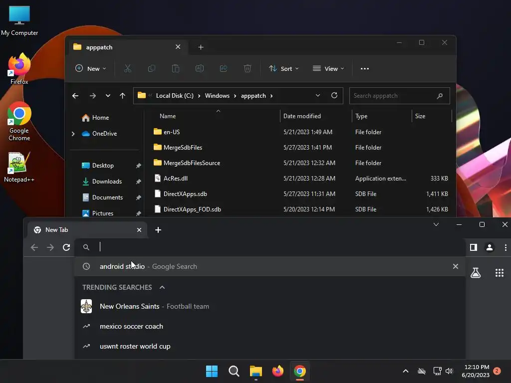The height and width of the screenshot is (383, 511).
Task: Click the Rename icon in Explorer toolbar
Action: pos(200,69)
